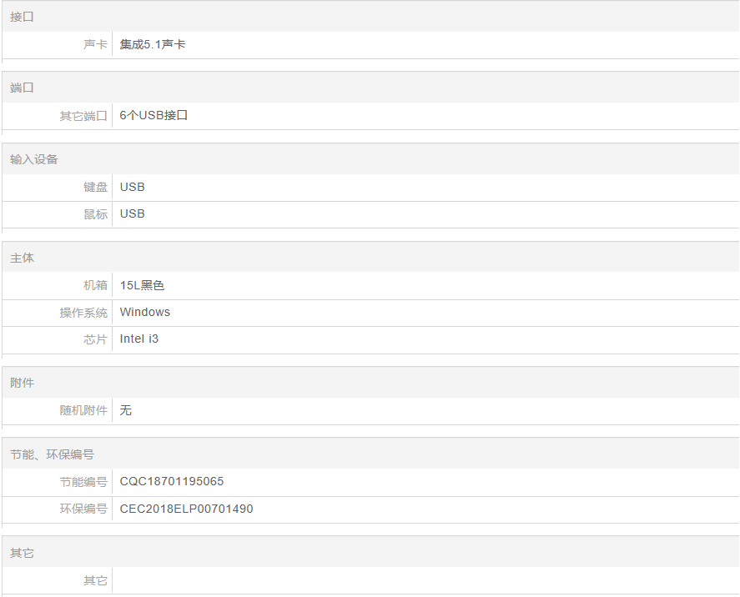Image resolution: width=740 pixels, height=597 pixels.
Task: Select the 随机附件 label
Action: tap(83, 410)
